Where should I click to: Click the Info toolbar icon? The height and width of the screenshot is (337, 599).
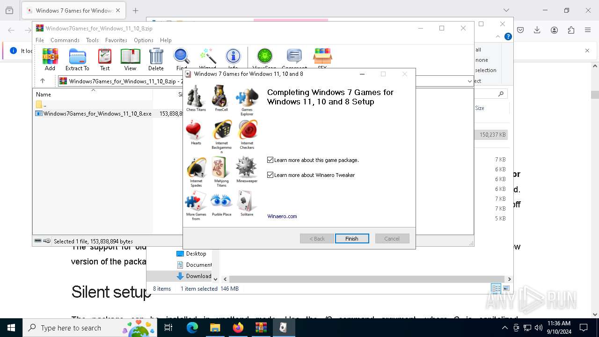[233, 59]
